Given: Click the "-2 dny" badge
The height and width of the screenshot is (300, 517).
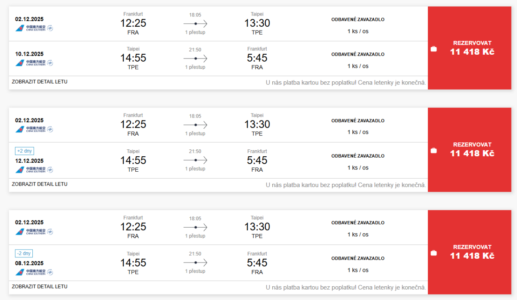Looking at the screenshot, I should click(24, 254).
